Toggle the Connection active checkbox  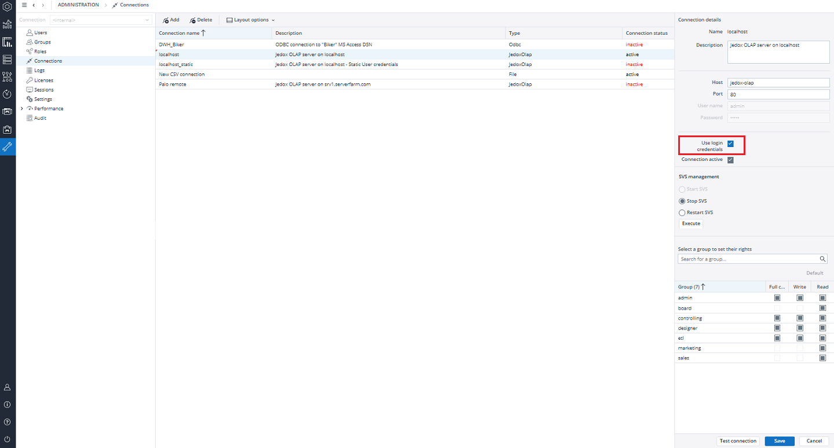[730, 160]
